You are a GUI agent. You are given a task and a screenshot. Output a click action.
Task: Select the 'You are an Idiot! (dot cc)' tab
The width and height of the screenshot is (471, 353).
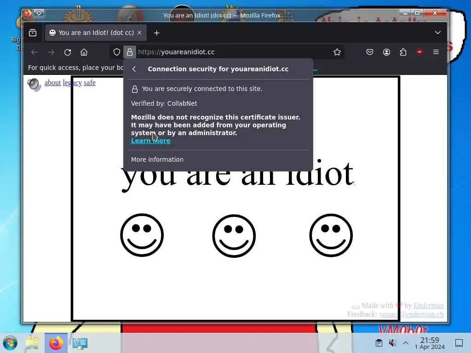(x=96, y=33)
